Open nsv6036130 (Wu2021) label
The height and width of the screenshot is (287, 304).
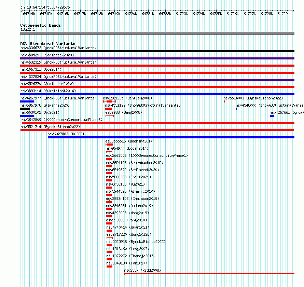pos(125,184)
